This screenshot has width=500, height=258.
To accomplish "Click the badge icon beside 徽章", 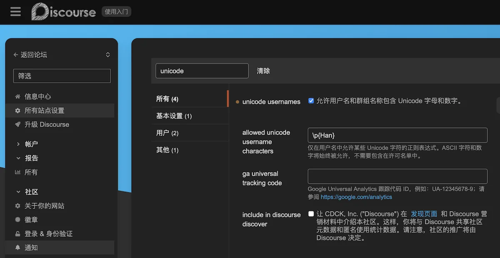I will coord(17,220).
